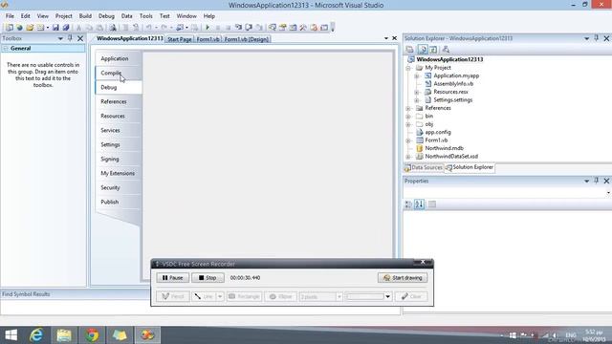Open the Toolbox window position dropdown arrow
Viewport: 612px width, 344px height.
(x=60, y=38)
